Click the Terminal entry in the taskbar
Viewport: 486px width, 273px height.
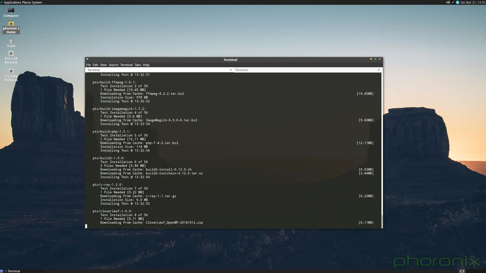(14, 271)
